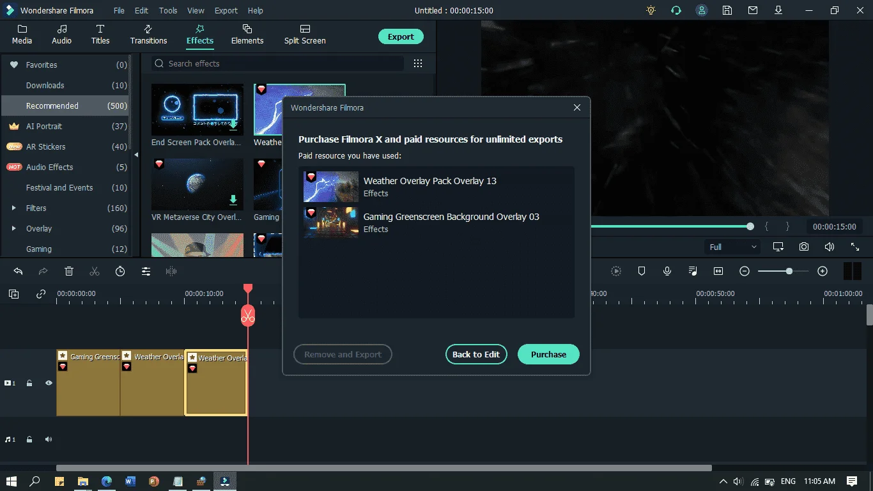Image resolution: width=873 pixels, height=491 pixels.
Task: Open the speed stopwatch tool
Action: (120, 271)
